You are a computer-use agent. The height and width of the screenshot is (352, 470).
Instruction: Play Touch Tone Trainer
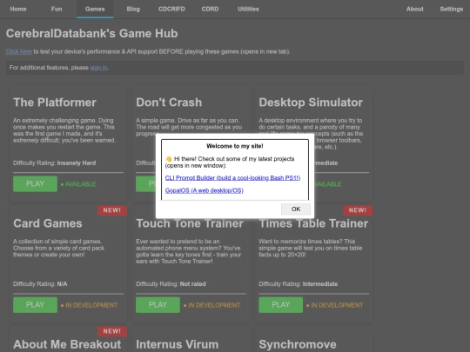[158, 305]
